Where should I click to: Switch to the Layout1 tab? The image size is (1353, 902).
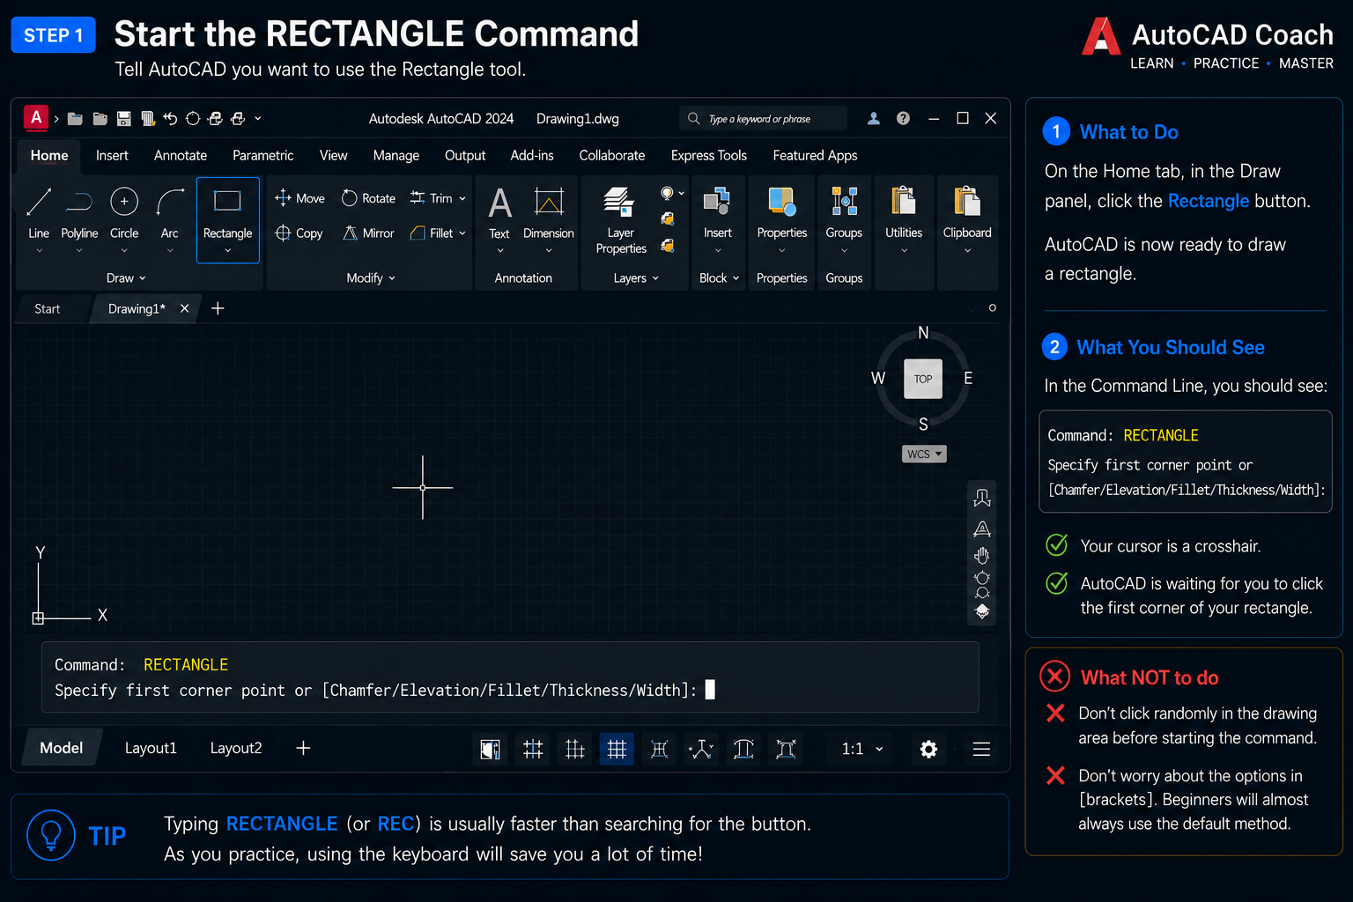tap(151, 748)
